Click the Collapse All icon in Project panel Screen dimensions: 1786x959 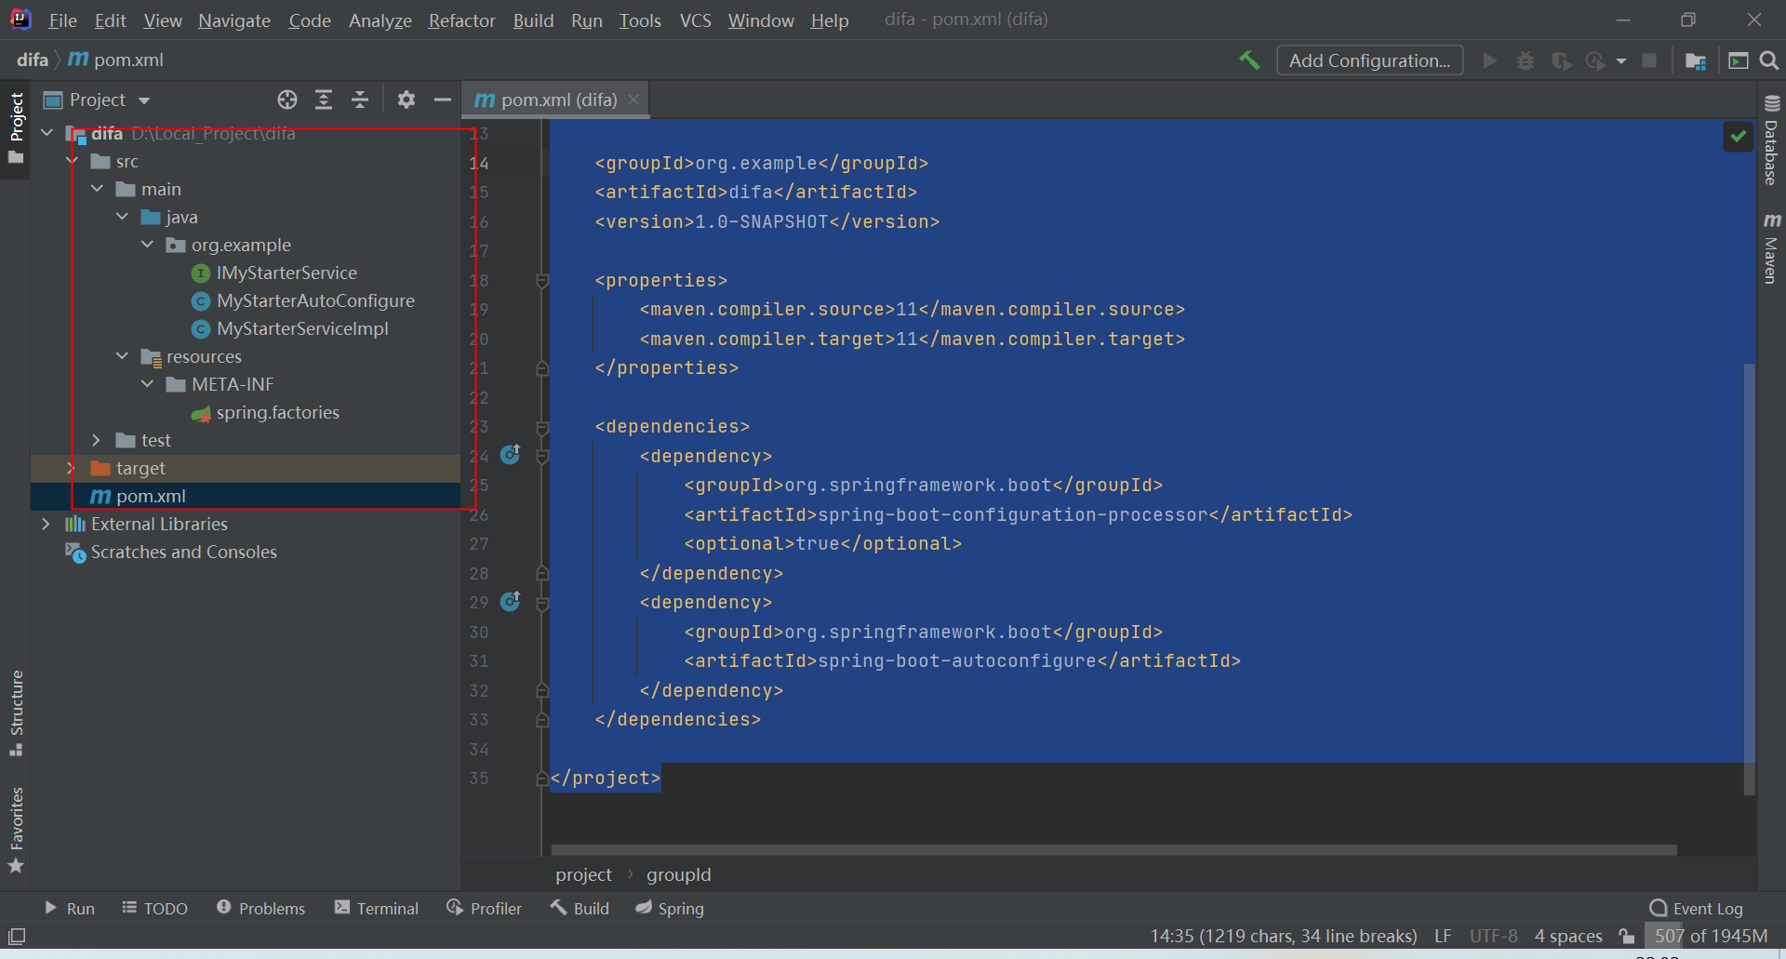pyautogui.click(x=360, y=100)
